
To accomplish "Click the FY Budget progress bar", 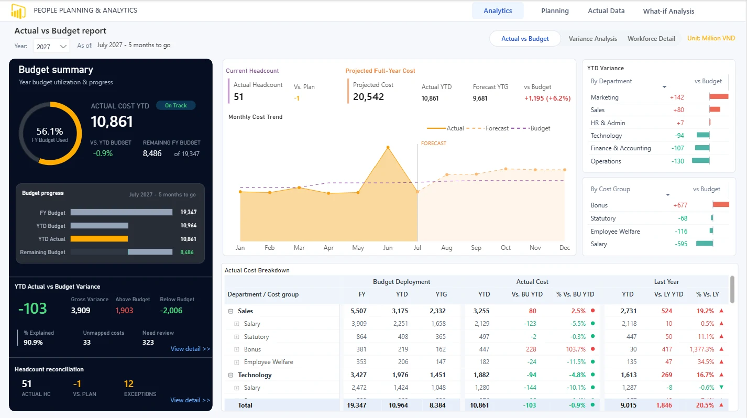I will [122, 212].
